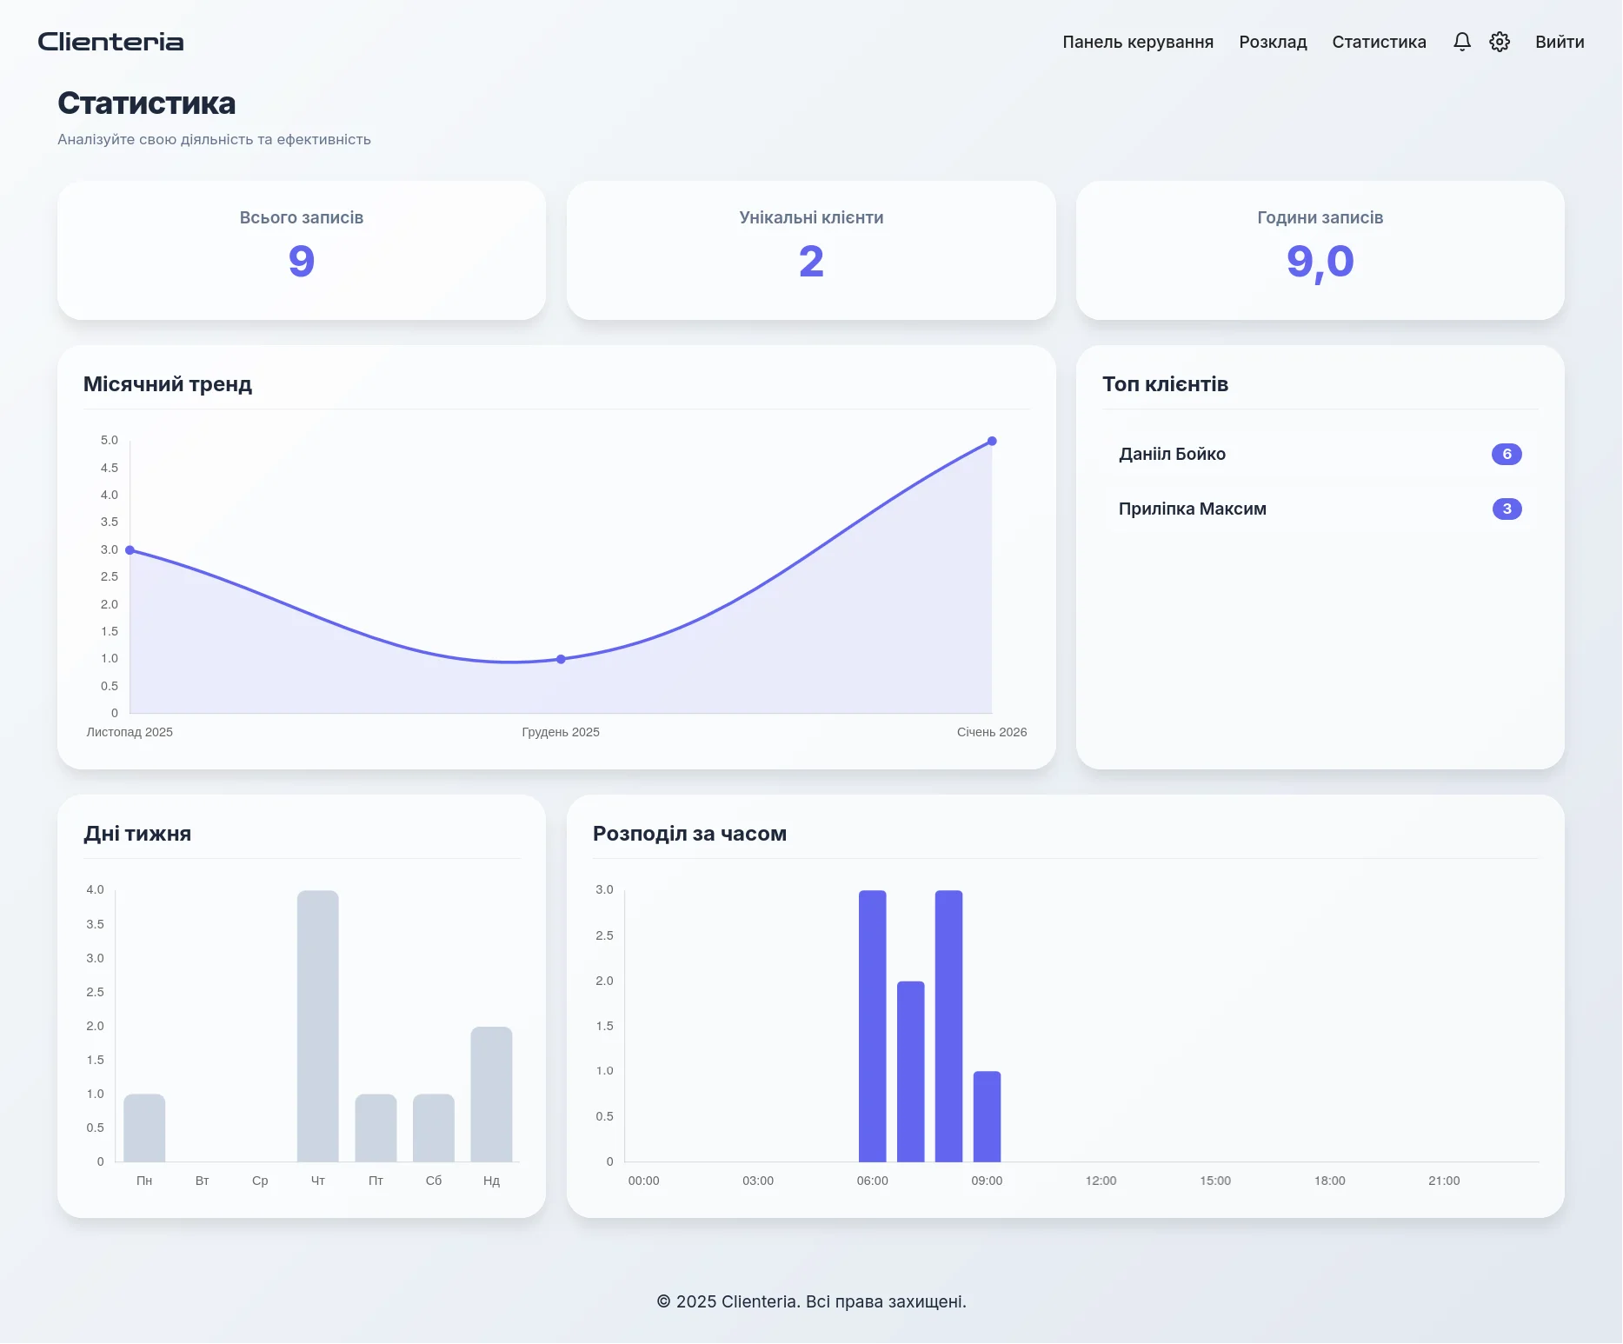Click the badge showing 3 next to Приліпка Максим

(x=1507, y=509)
